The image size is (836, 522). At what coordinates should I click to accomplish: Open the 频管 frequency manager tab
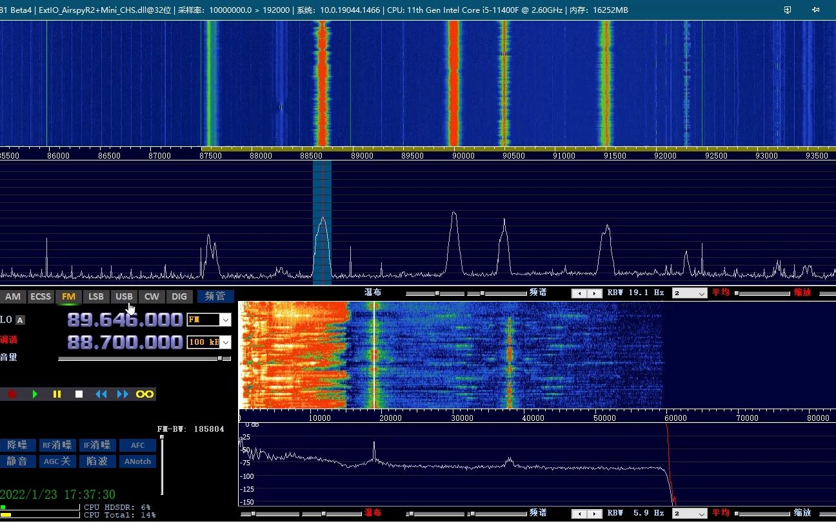216,296
